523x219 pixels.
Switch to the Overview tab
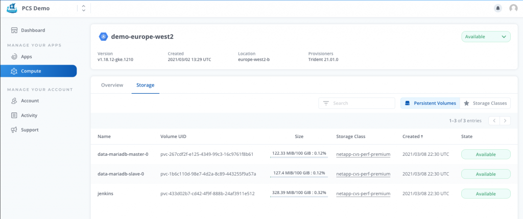click(112, 85)
